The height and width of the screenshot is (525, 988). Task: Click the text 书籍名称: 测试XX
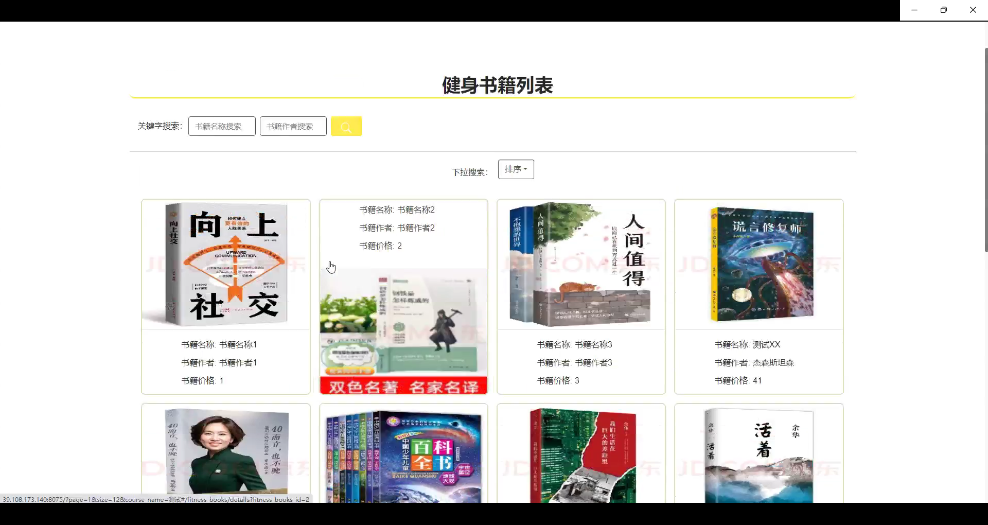point(747,344)
